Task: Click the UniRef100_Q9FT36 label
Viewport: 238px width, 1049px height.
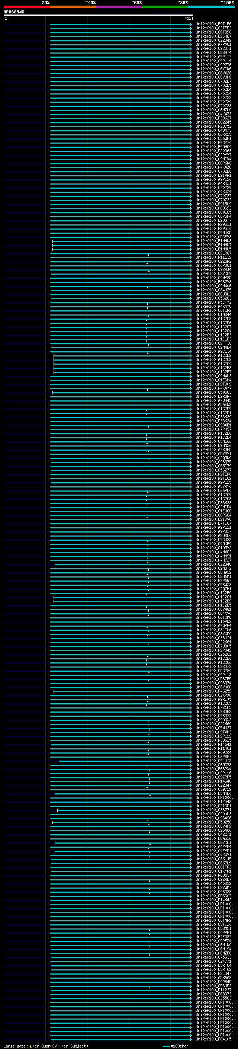Action: click(213, 343)
